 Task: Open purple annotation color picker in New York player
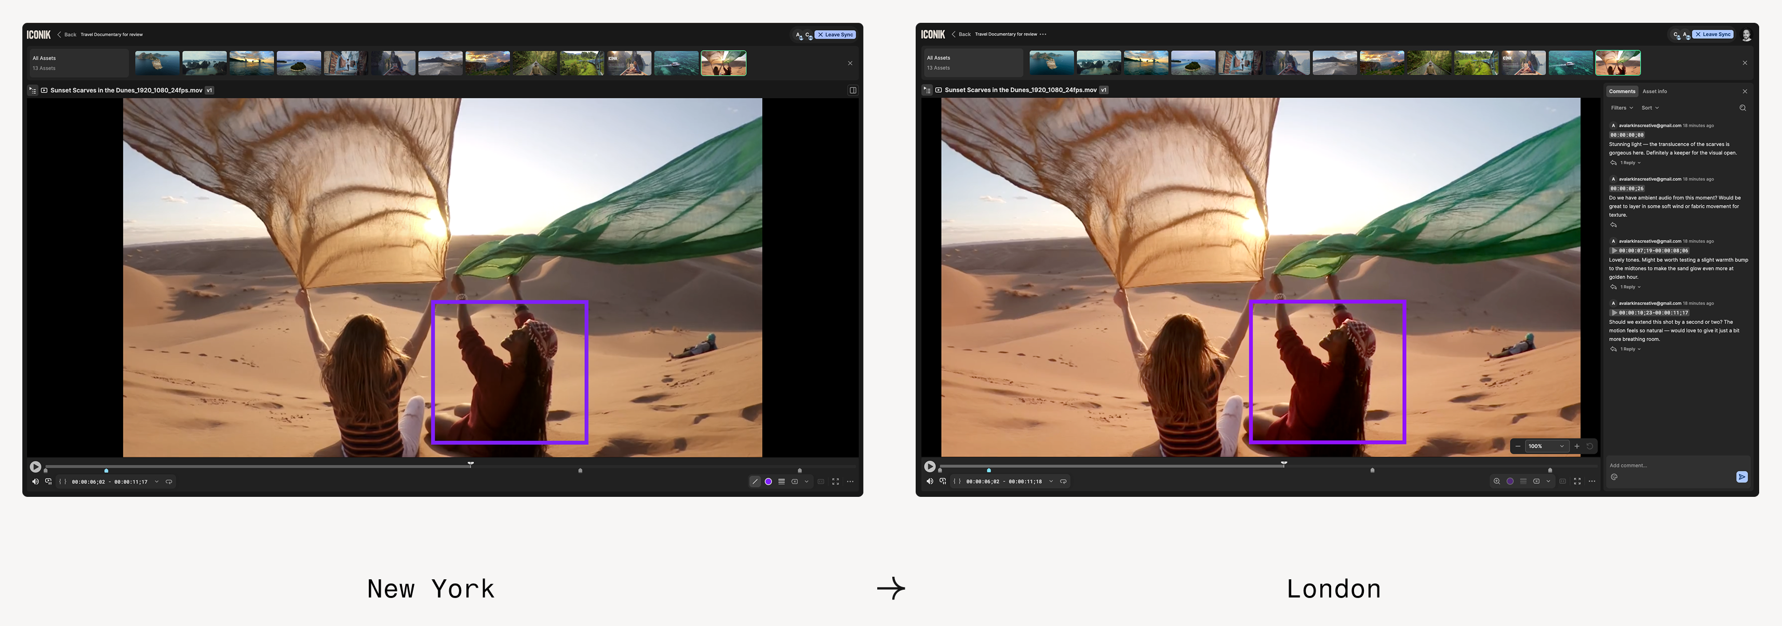pyautogui.click(x=768, y=482)
